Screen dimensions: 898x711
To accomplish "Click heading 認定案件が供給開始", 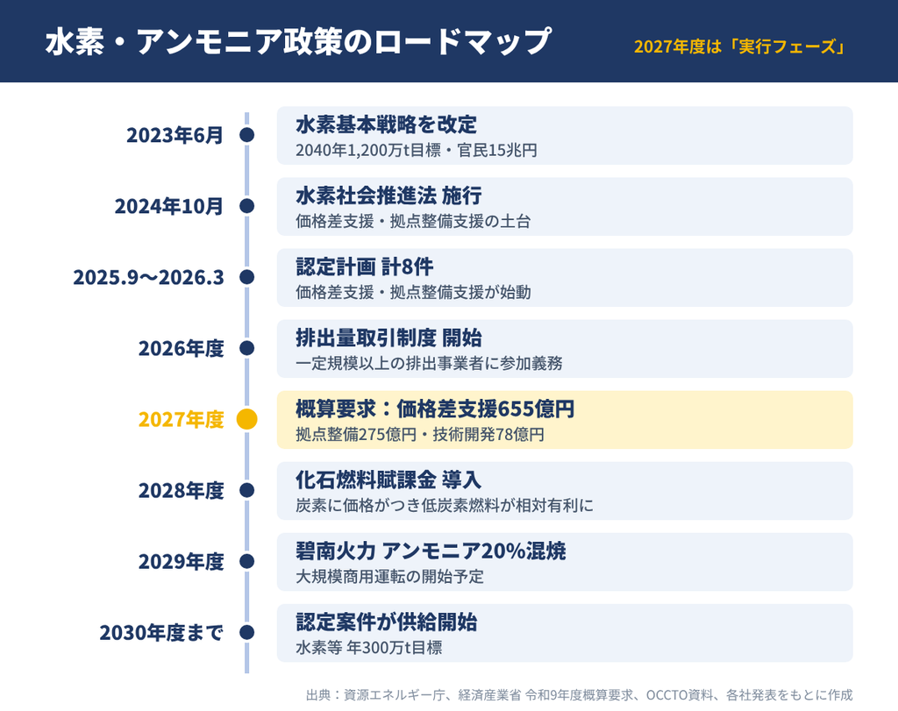I will [x=387, y=622].
